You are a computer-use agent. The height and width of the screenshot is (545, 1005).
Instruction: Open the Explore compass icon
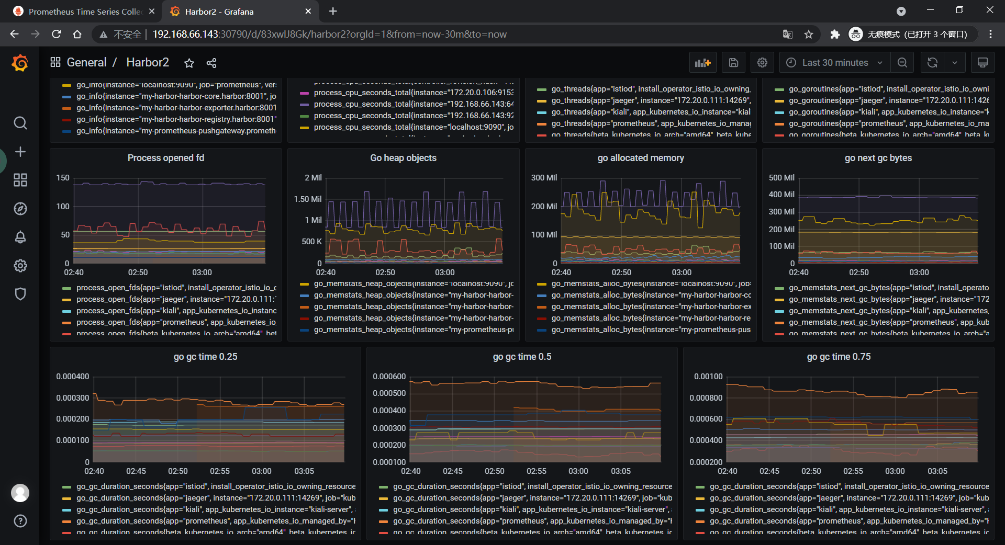click(20, 209)
